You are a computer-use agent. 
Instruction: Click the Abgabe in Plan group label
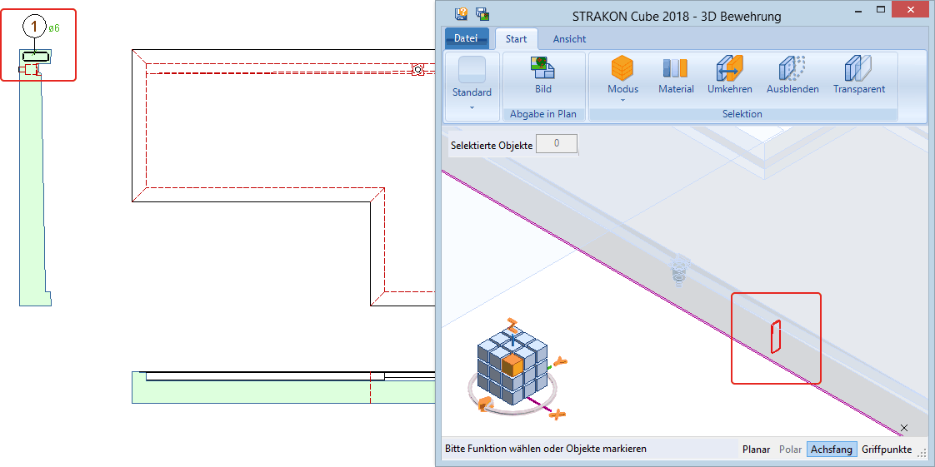[x=543, y=114]
